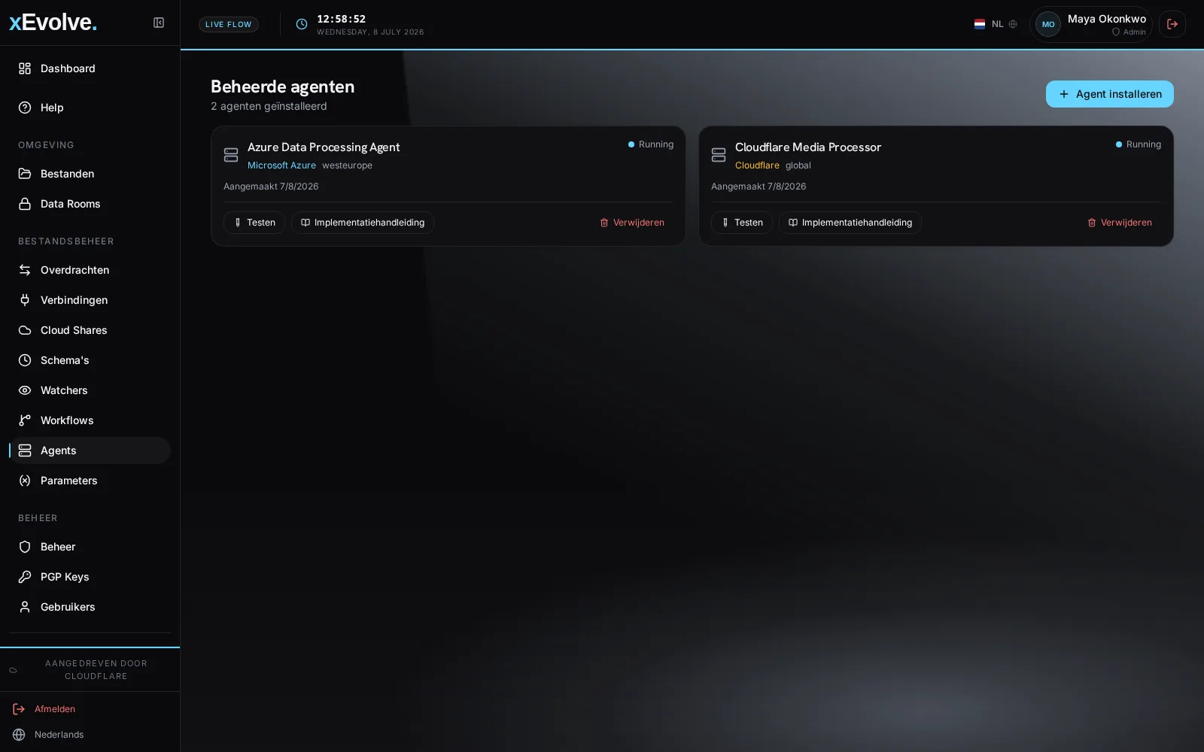Toggle the LIVE FLOW badge
This screenshot has height=752, width=1204.
(229, 24)
